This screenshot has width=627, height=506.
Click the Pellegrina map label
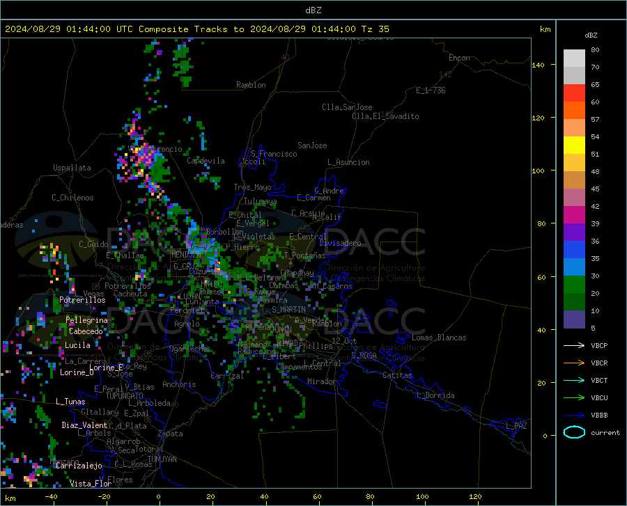point(86,320)
